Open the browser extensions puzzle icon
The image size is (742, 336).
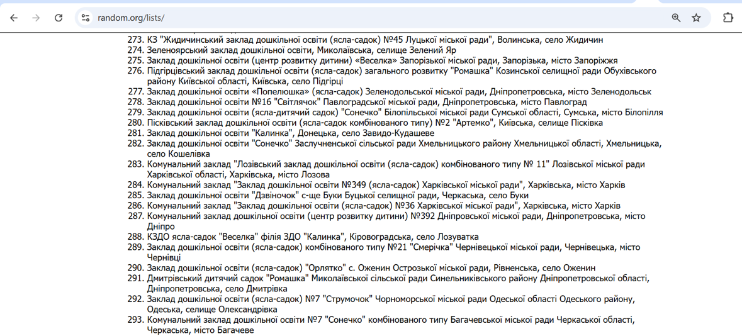point(728,18)
